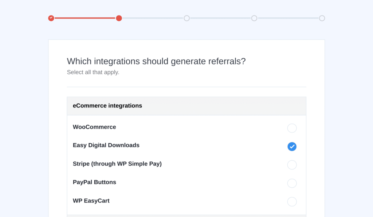Choose the PayPal Buttons row label
The image size is (373, 217).
point(94,182)
